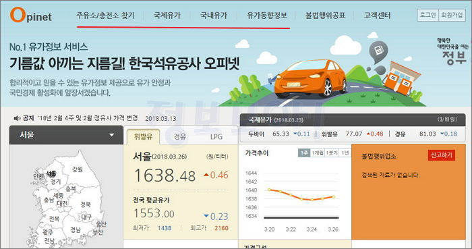
Task: Select 강원 on the map
Action: [x=78, y=169]
